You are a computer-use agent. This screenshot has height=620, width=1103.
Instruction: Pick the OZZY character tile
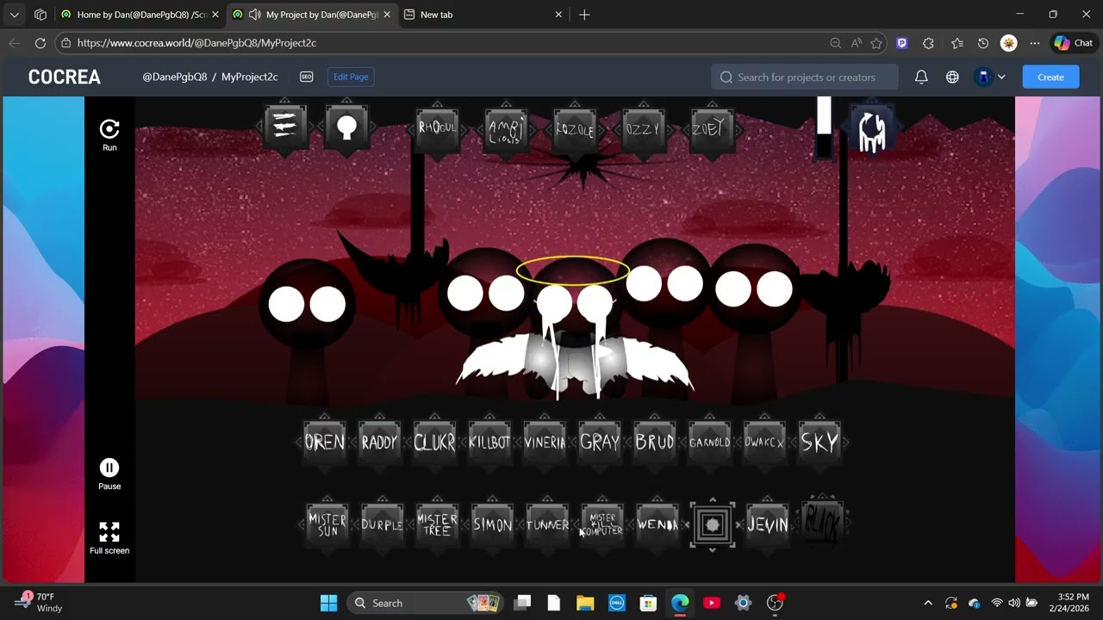[644, 129]
